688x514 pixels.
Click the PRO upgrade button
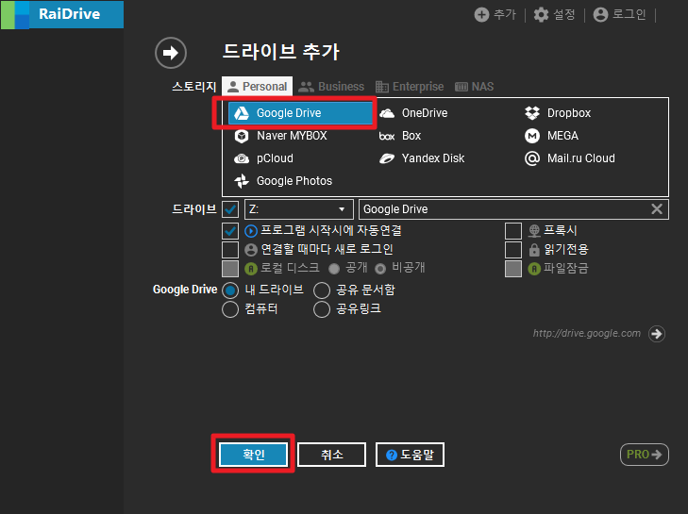(645, 455)
